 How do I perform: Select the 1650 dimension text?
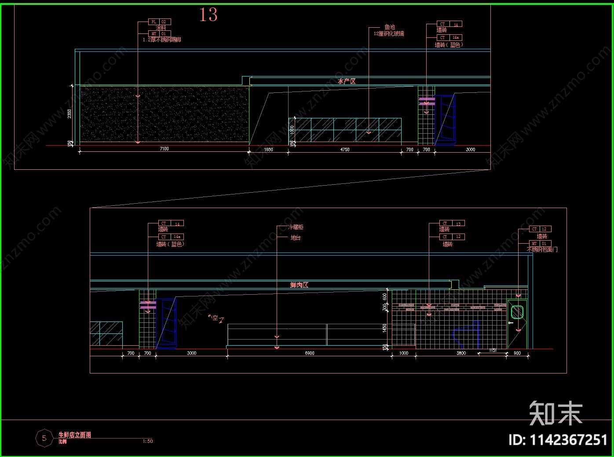click(x=268, y=150)
